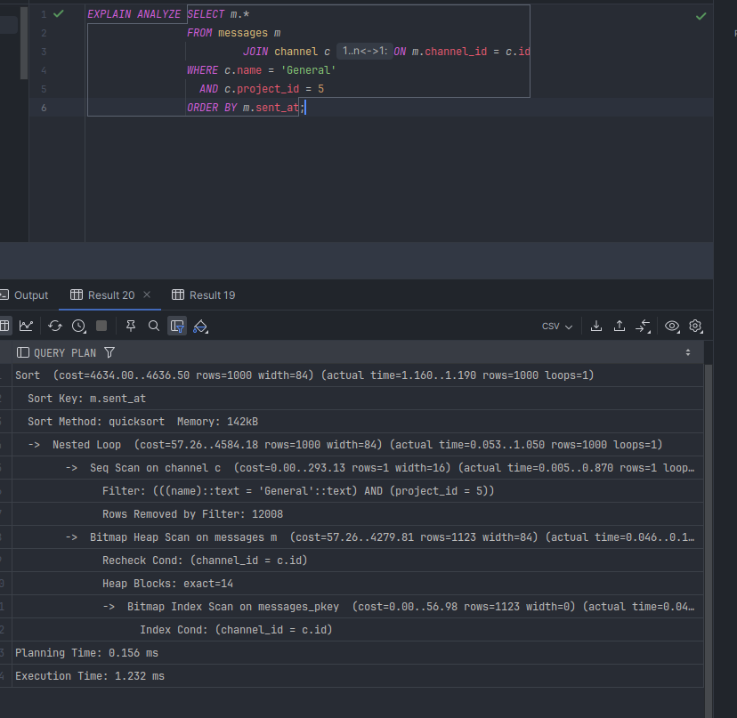This screenshot has height=718, width=737.
Task: Click the download export data icon
Action: [x=596, y=327]
